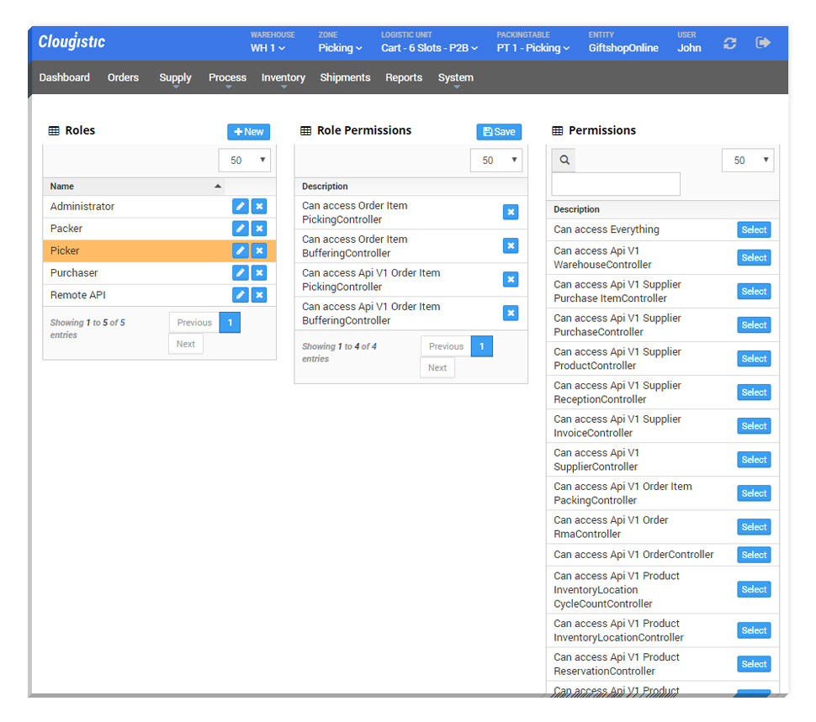Open the Shipments menu item
Image resolution: width=816 pixels, height=722 pixels.
tap(345, 77)
